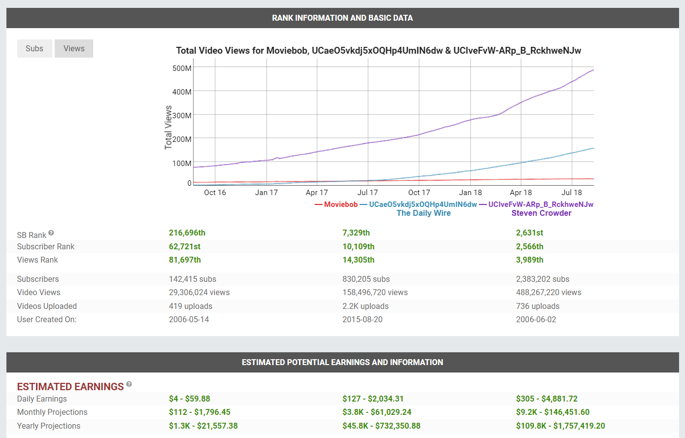Viewport: 685px width, 438px height.
Task: Open the help icon beside SB Rank
Action: [51, 233]
